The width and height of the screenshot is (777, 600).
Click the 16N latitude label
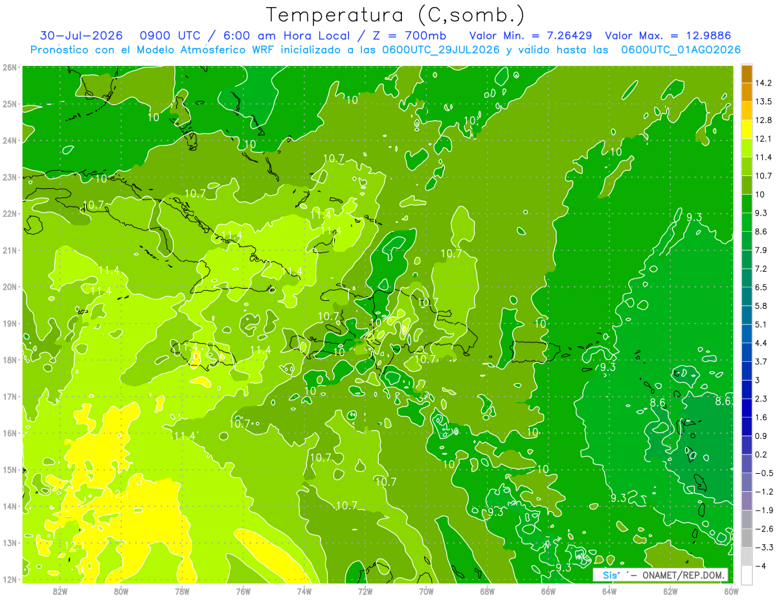click(x=10, y=433)
